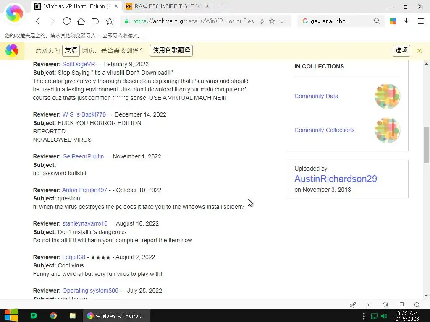This screenshot has width=430, height=322.
Task: Click the search magnifier icon
Action: click(x=377, y=21)
